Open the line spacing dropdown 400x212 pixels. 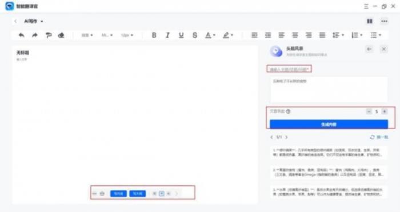click(x=338, y=35)
